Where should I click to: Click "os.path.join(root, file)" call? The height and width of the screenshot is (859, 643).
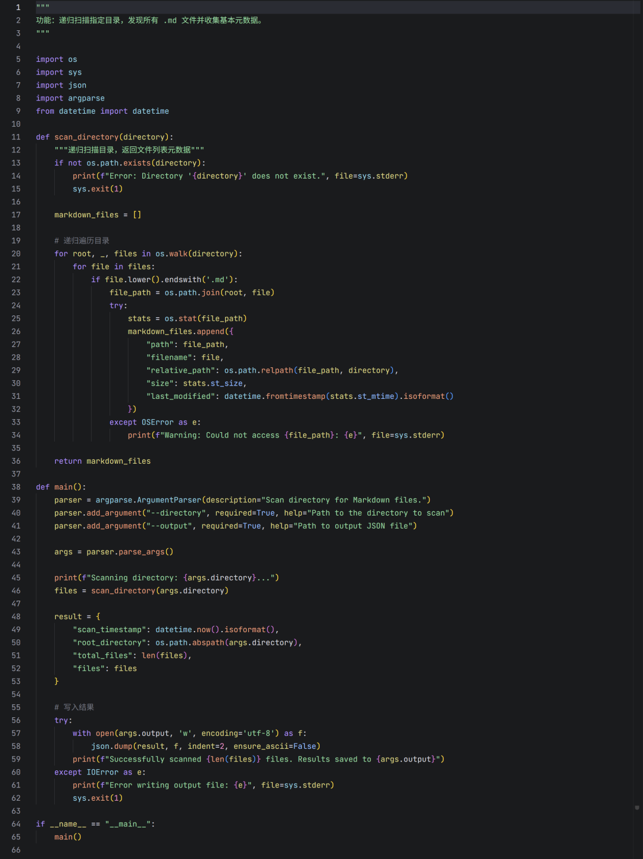[x=220, y=293]
